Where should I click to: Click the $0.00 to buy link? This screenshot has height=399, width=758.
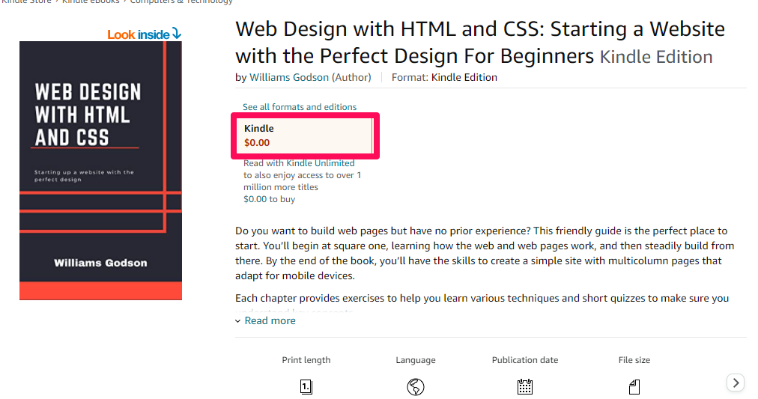(269, 199)
